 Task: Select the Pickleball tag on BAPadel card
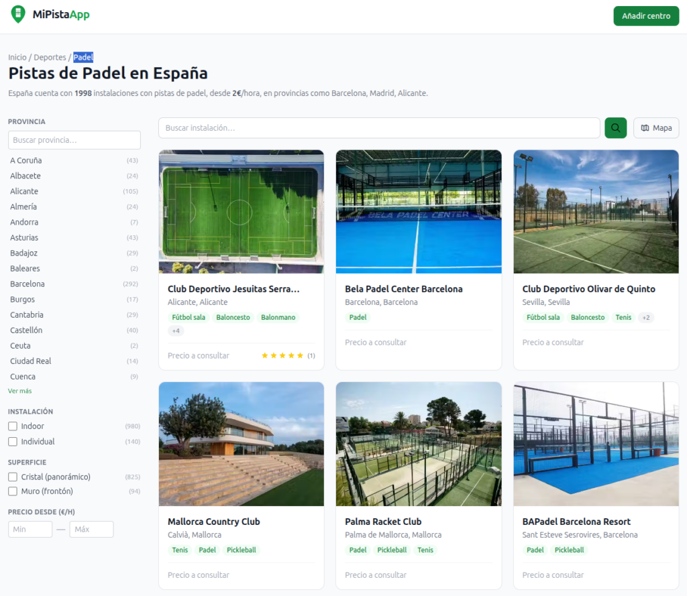point(569,550)
